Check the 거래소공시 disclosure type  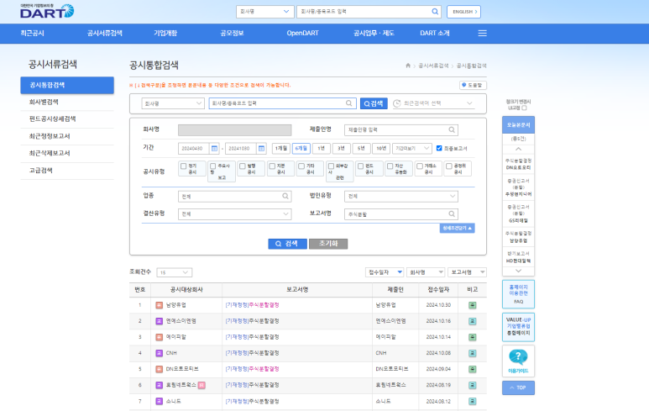point(420,166)
